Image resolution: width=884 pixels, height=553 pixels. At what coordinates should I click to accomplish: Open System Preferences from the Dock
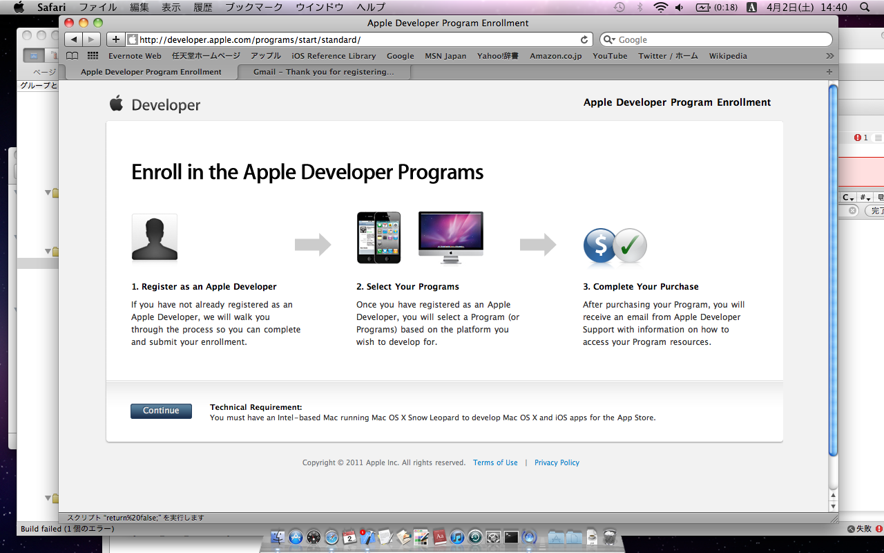493,537
